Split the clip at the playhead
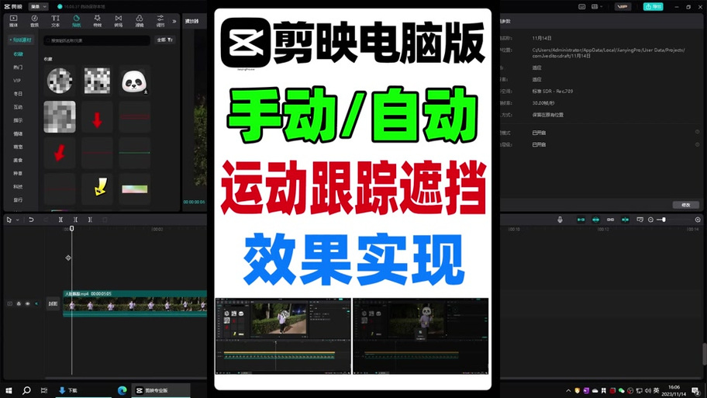 (60, 220)
